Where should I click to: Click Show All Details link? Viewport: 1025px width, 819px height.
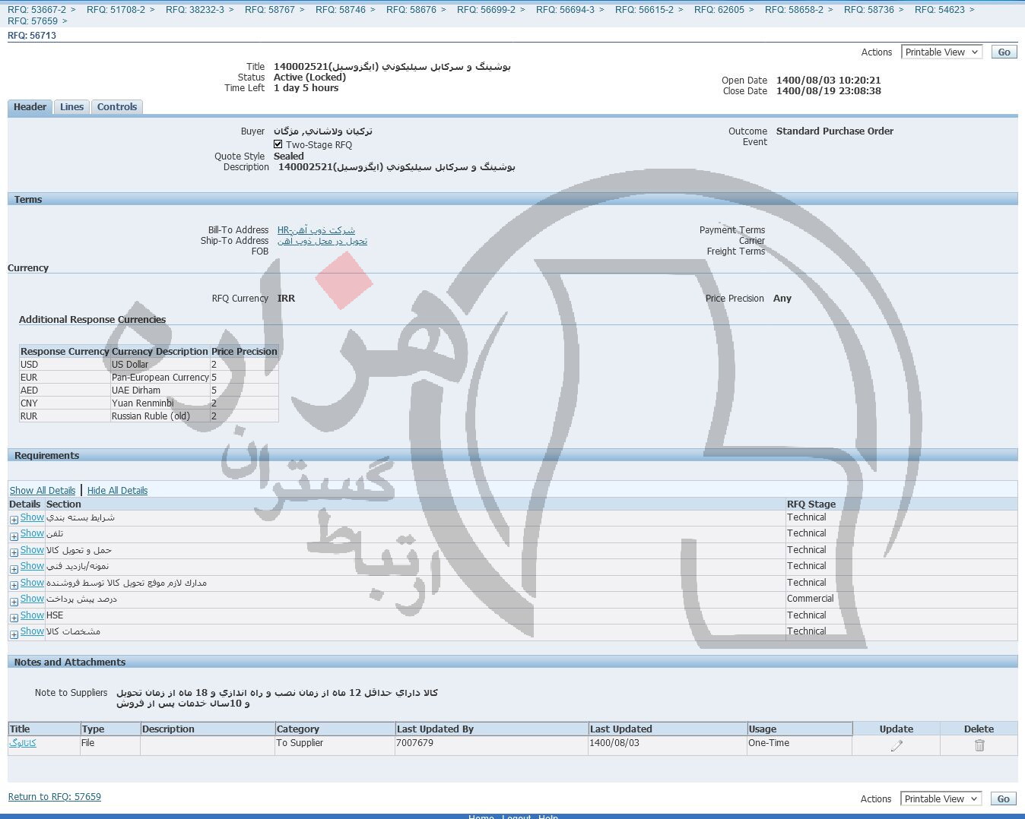pyautogui.click(x=43, y=491)
